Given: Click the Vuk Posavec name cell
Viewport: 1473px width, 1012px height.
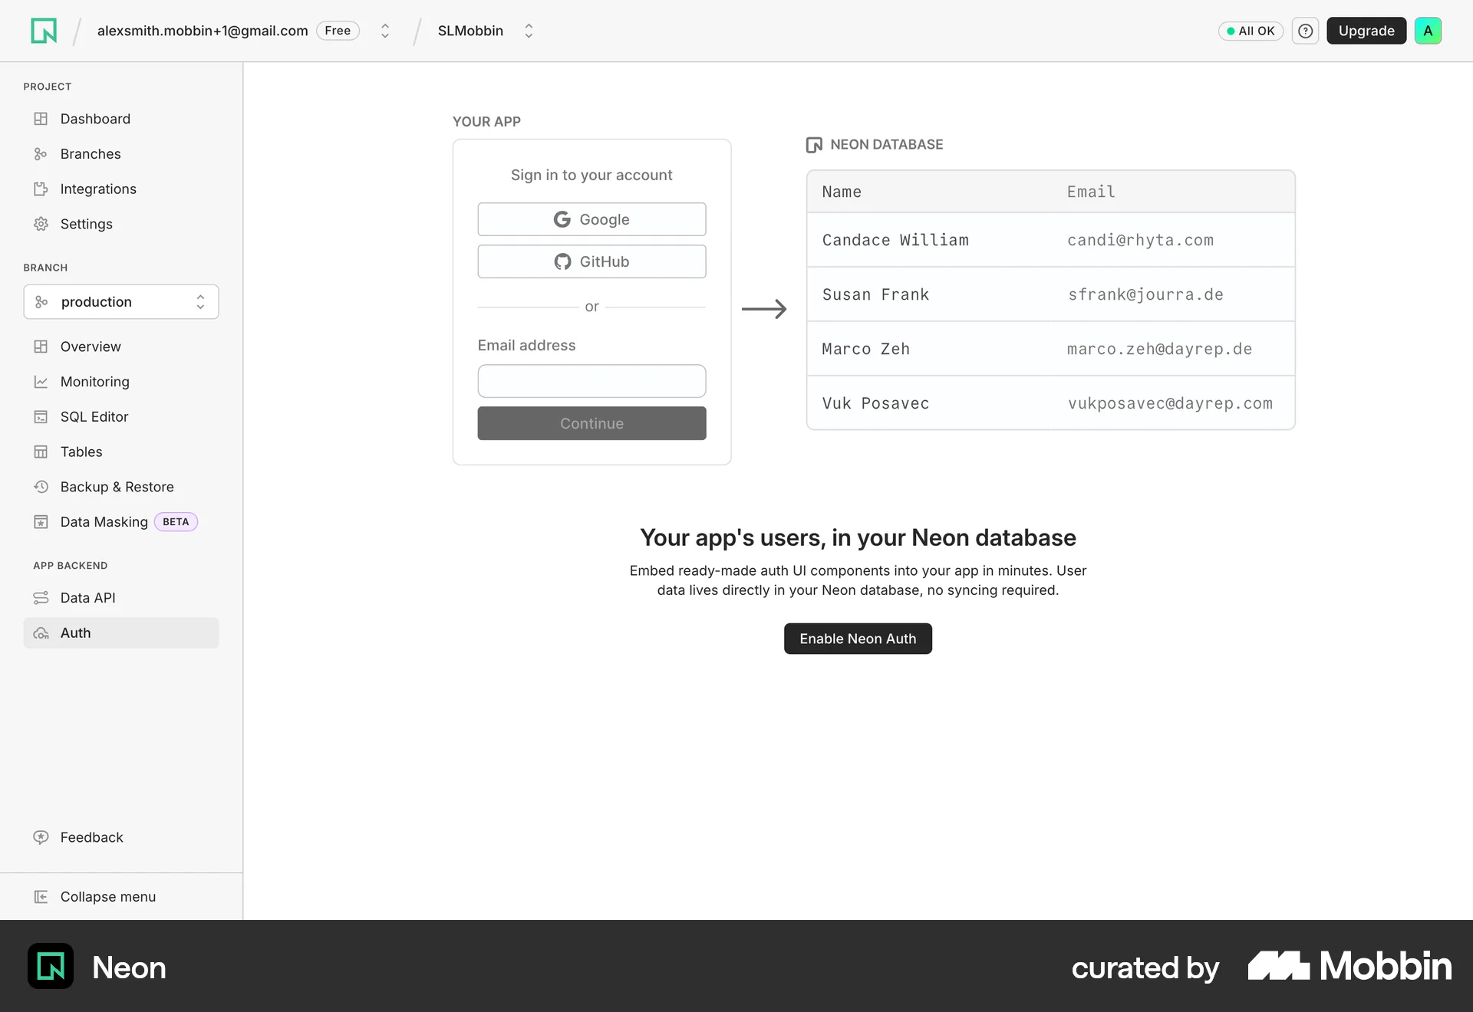Looking at the screenshot, I should click(875, 404).
